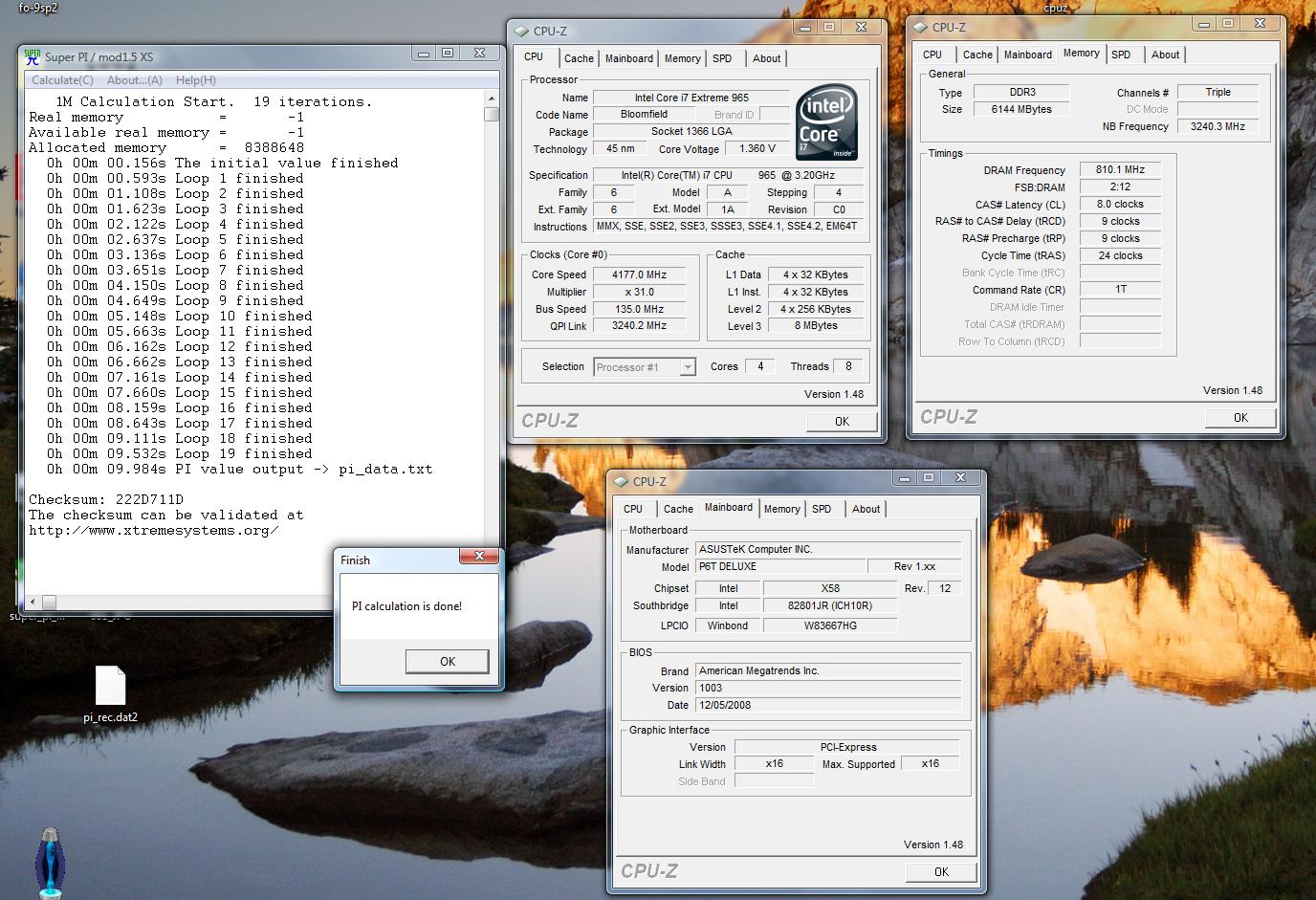Click "Checksum: 222D711D" line in Super PI

106,499
